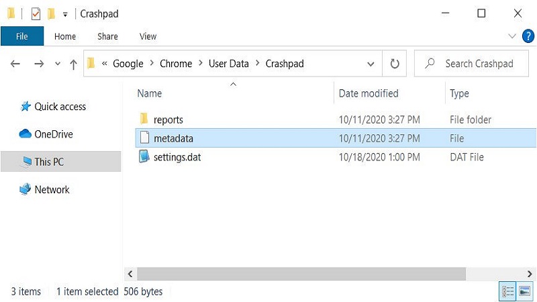
Task: Open the Recent locations dropdown arrow
Action: tap(56, 64)
